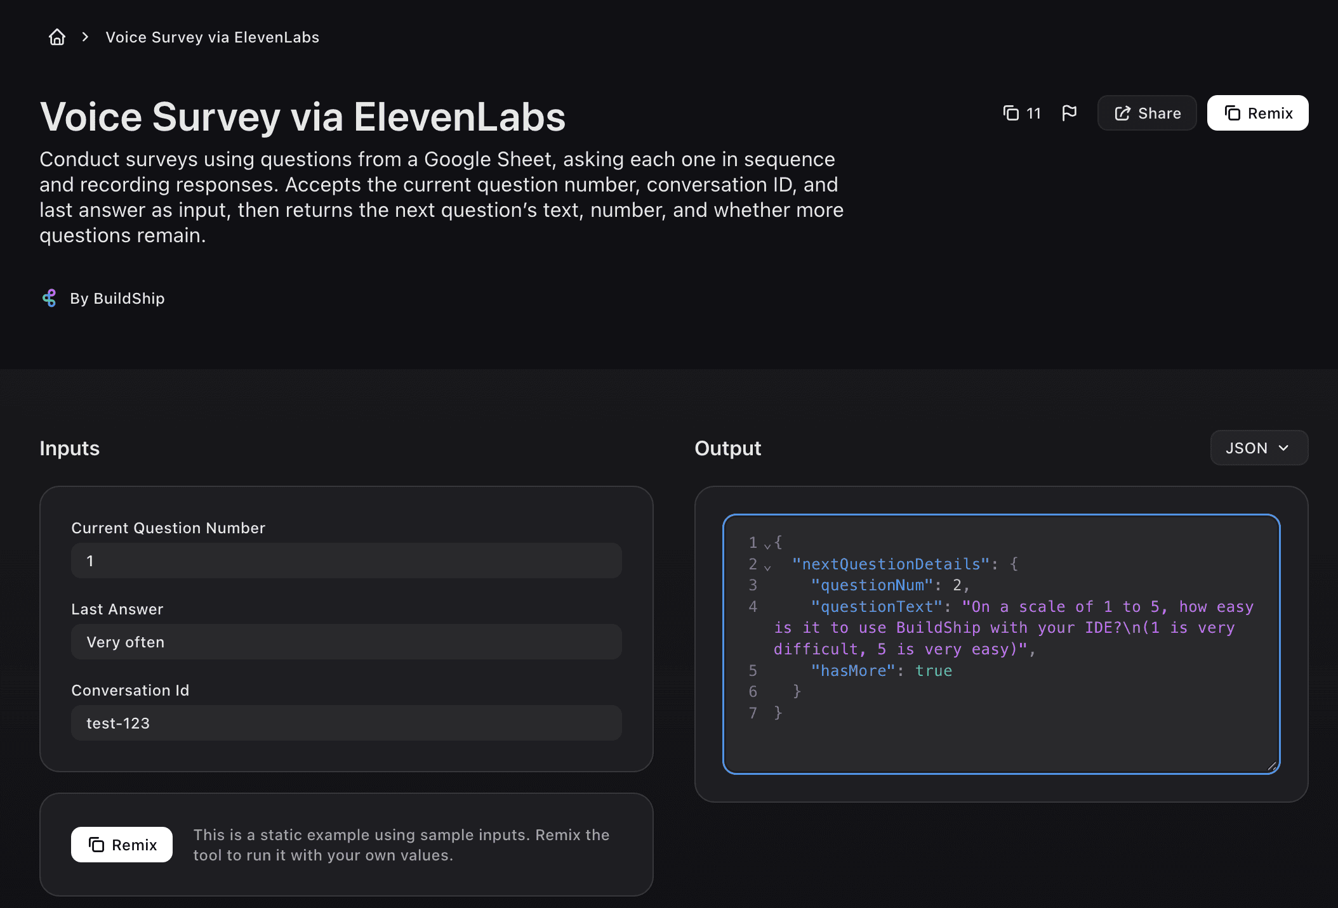Go to home via breadcrumb house icon

pyautogui.click(x=57, y=37)
